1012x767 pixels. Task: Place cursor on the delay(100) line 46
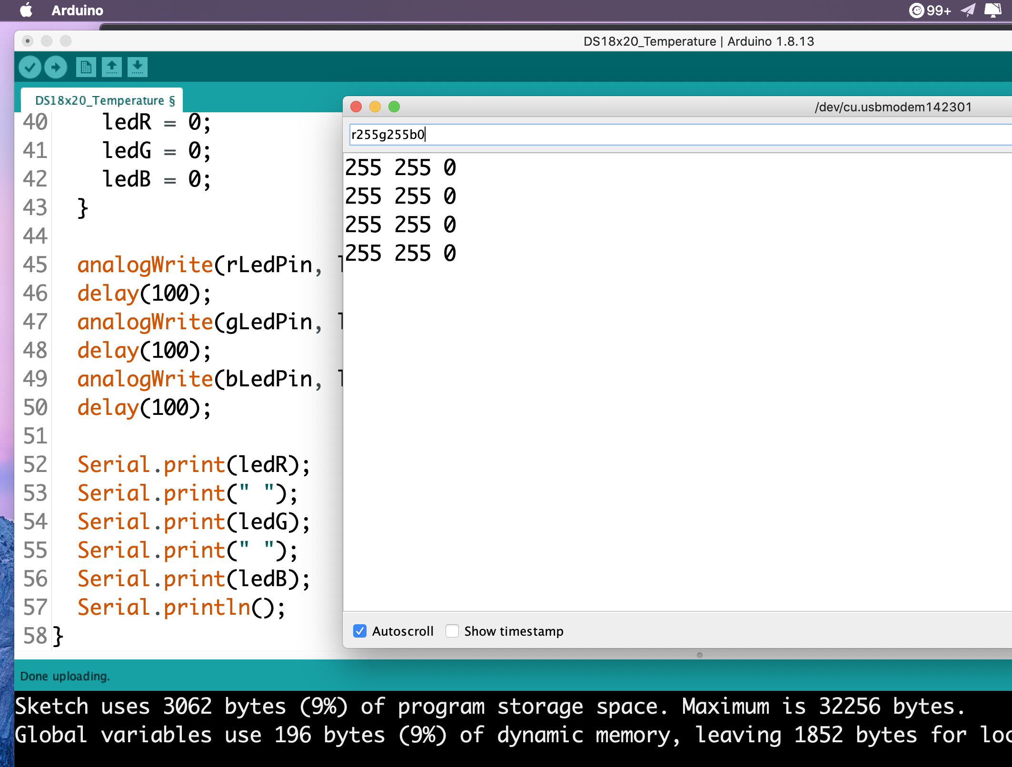point(143,293)
